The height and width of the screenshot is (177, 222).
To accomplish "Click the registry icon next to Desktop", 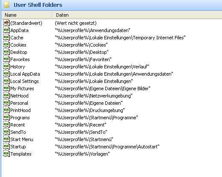I will tap(6, 52).
